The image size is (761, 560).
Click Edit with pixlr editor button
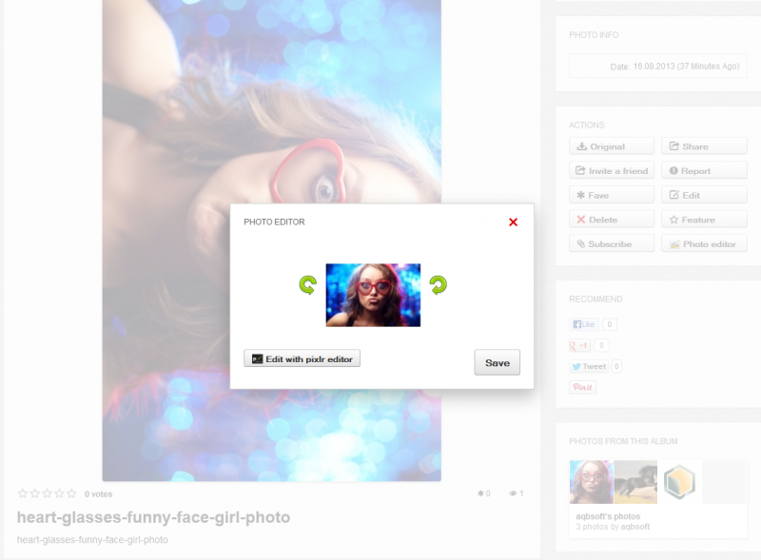(302, 358)
